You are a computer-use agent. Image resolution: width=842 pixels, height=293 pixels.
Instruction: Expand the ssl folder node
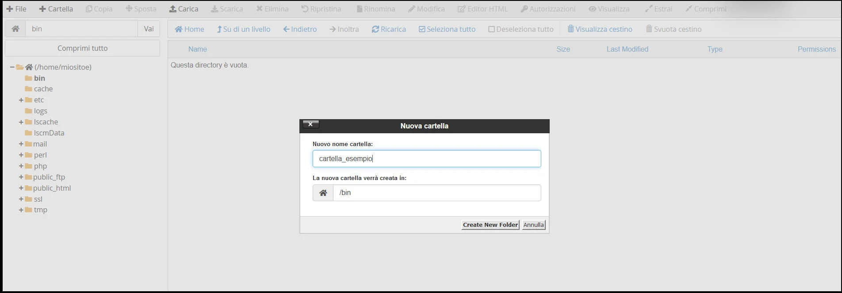(21, 199)
